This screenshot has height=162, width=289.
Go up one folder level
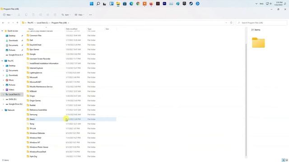click(17, 23)
